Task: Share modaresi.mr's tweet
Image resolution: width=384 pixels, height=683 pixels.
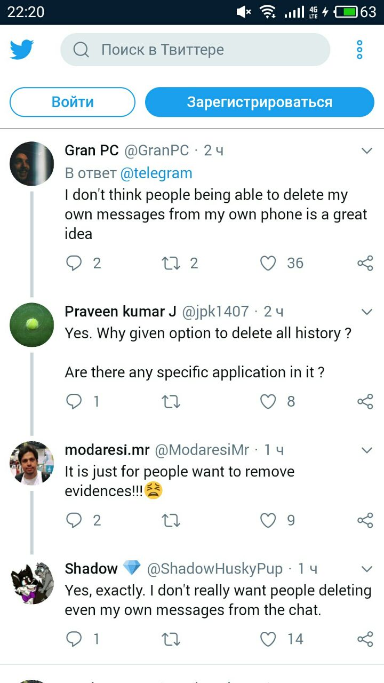Action: [365, 520]
